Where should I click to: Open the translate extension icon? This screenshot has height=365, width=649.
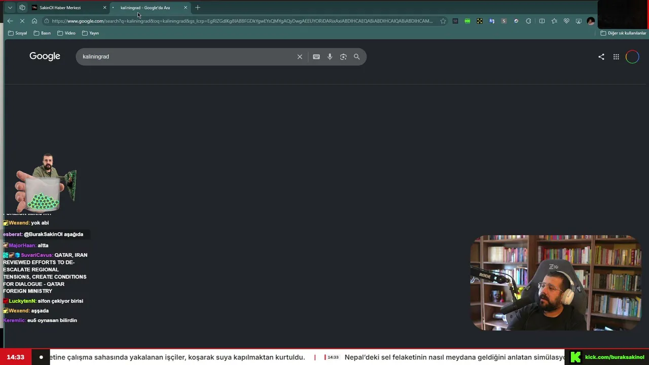(x=492, y=21)
